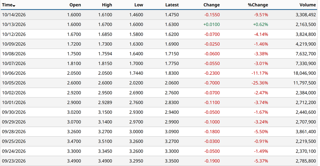
Task: Click volume 7,632,700
Action: pyautogui.click(x=306, y=54)
